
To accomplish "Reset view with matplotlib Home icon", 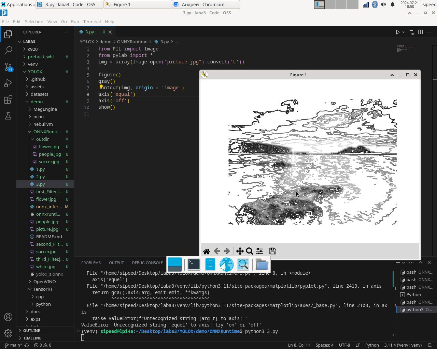I will pyautogui.click(x=206, y=251).
